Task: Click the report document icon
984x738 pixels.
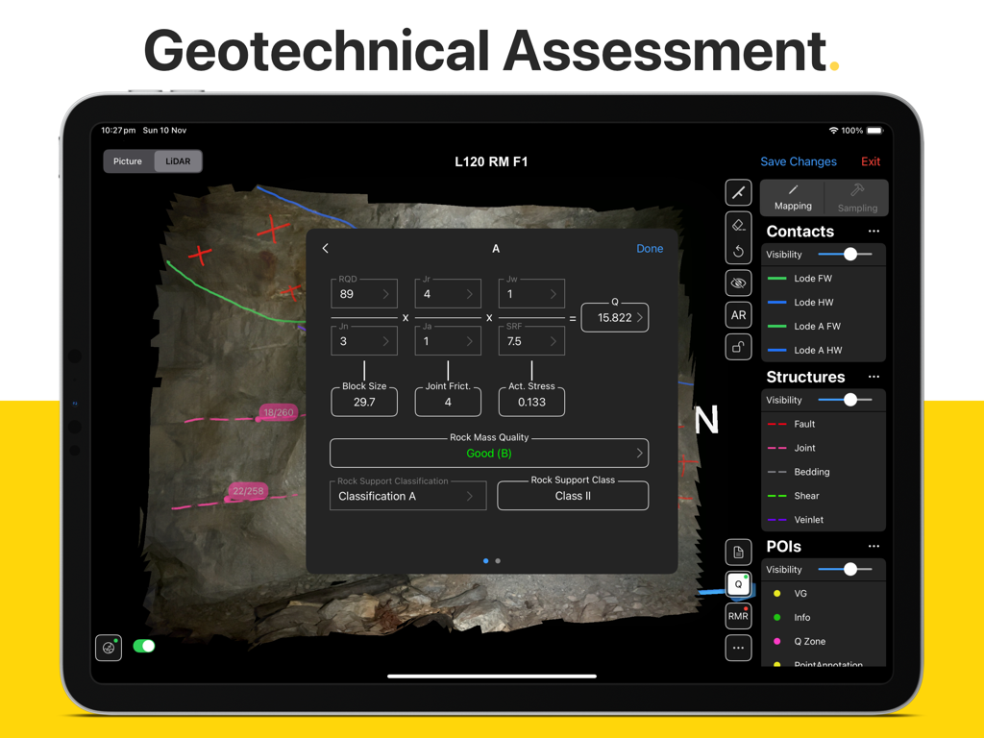Action: pyautogui.click(x=738, y=552)
